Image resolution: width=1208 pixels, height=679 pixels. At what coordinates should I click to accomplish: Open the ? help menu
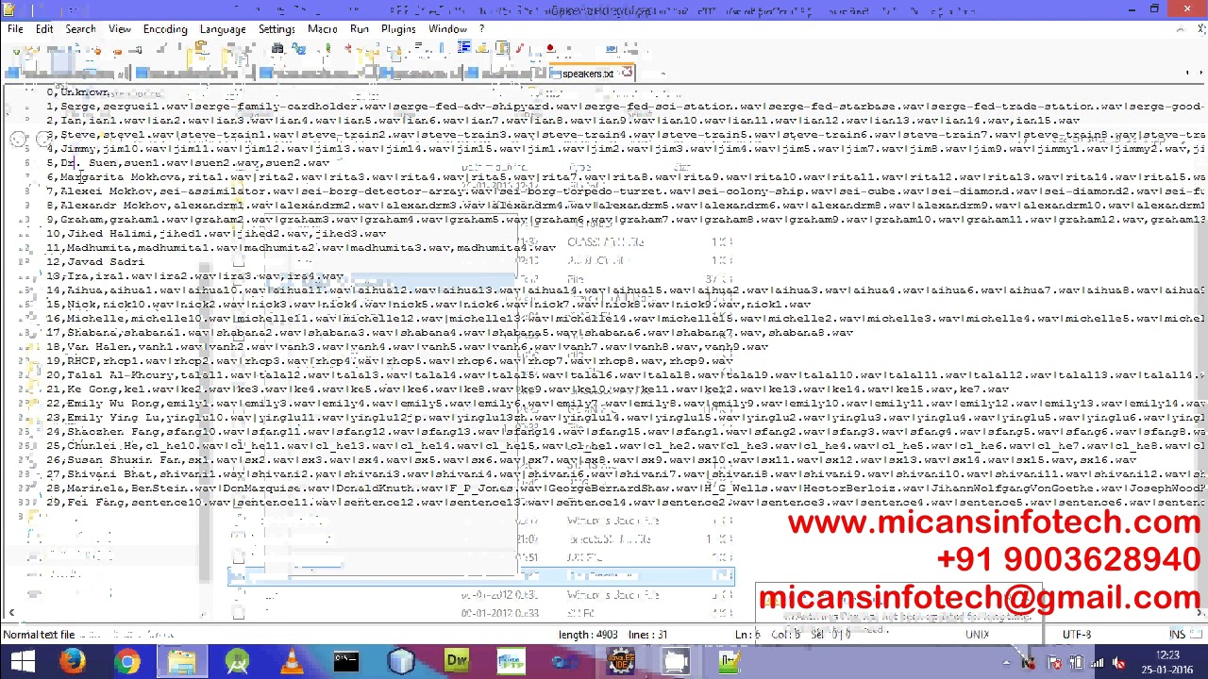481,28
